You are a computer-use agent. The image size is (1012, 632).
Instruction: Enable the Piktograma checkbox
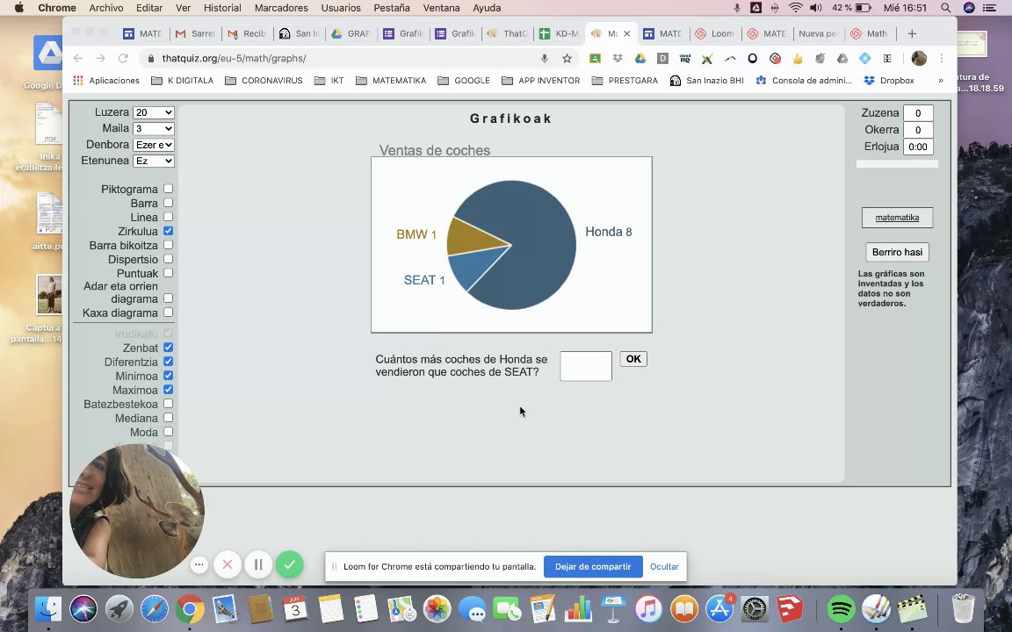click(169, 189)
